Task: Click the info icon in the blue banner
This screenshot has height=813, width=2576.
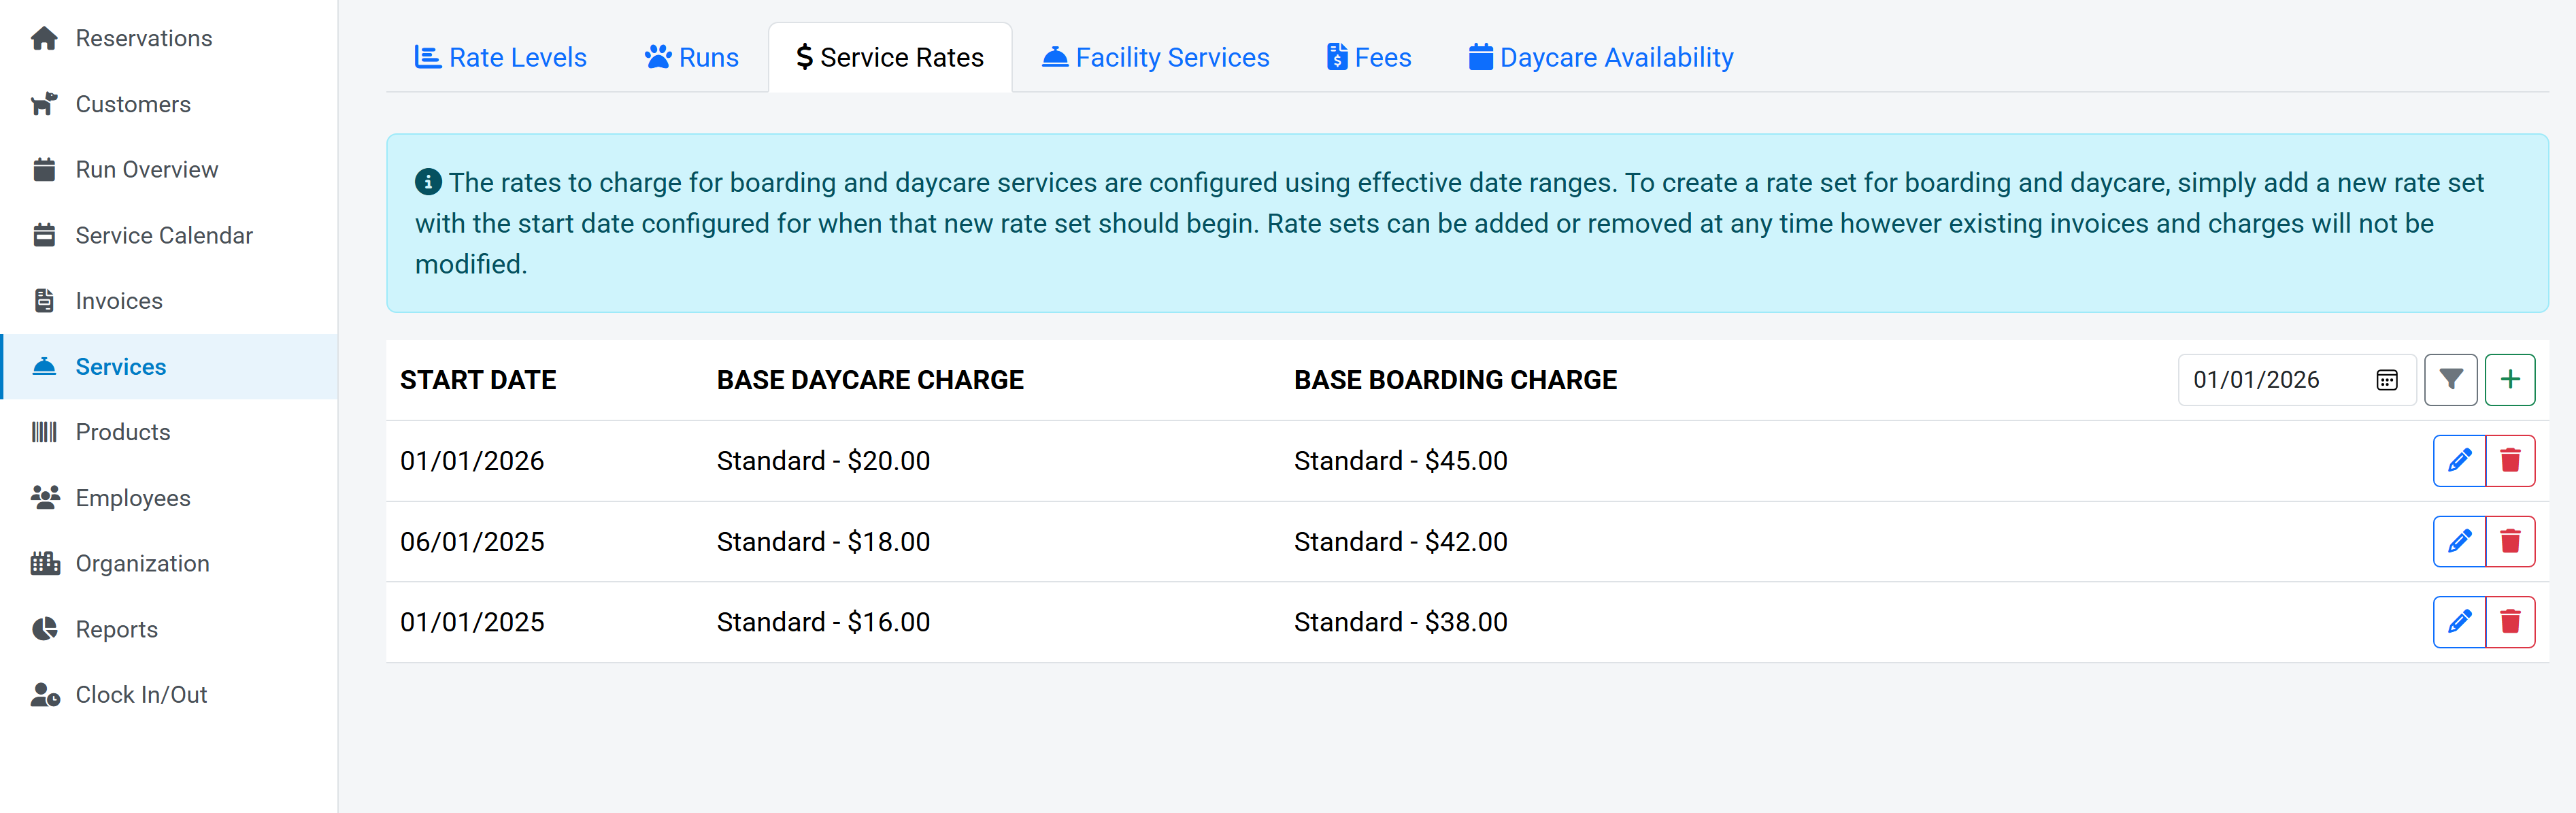Action: 428,182
